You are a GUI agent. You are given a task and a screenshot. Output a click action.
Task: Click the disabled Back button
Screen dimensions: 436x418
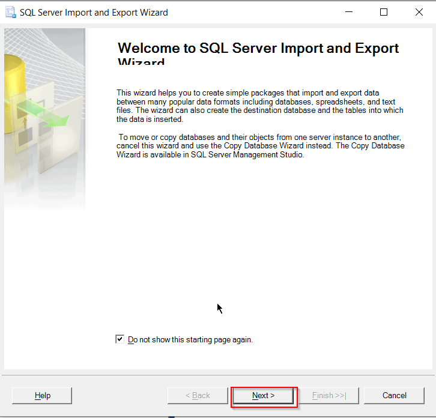pos(198,395)
